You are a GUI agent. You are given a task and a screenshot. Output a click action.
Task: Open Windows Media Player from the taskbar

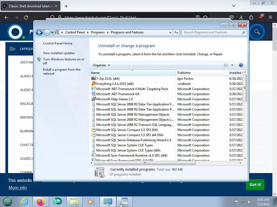click(91, 202)
